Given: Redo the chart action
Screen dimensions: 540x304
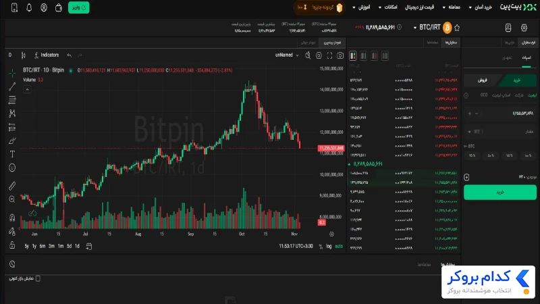Looking at the screenshot, I should (80, 55).
